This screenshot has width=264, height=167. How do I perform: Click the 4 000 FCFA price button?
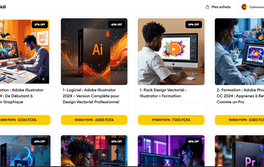pos(94,120)
